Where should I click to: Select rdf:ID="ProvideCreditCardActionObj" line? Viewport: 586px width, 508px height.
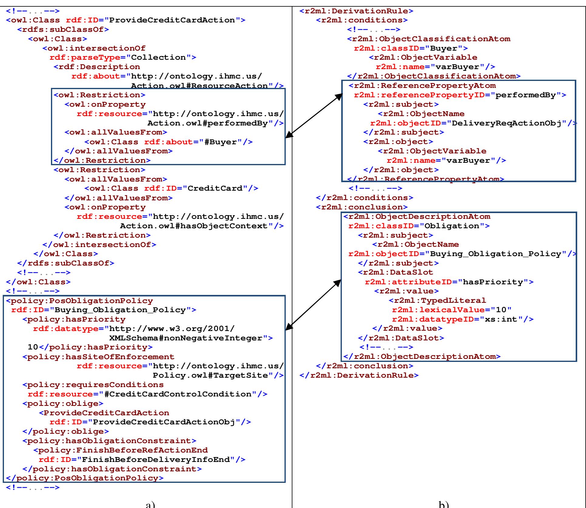(x=150, y=422)
